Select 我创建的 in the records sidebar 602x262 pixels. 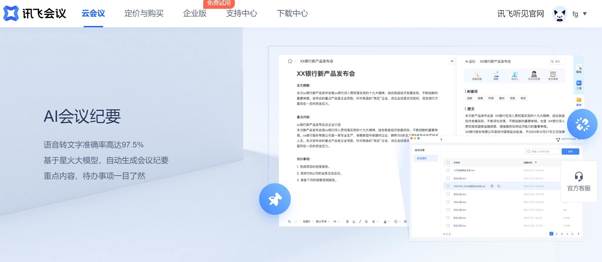pyautogui.click(x=425, y=158)
